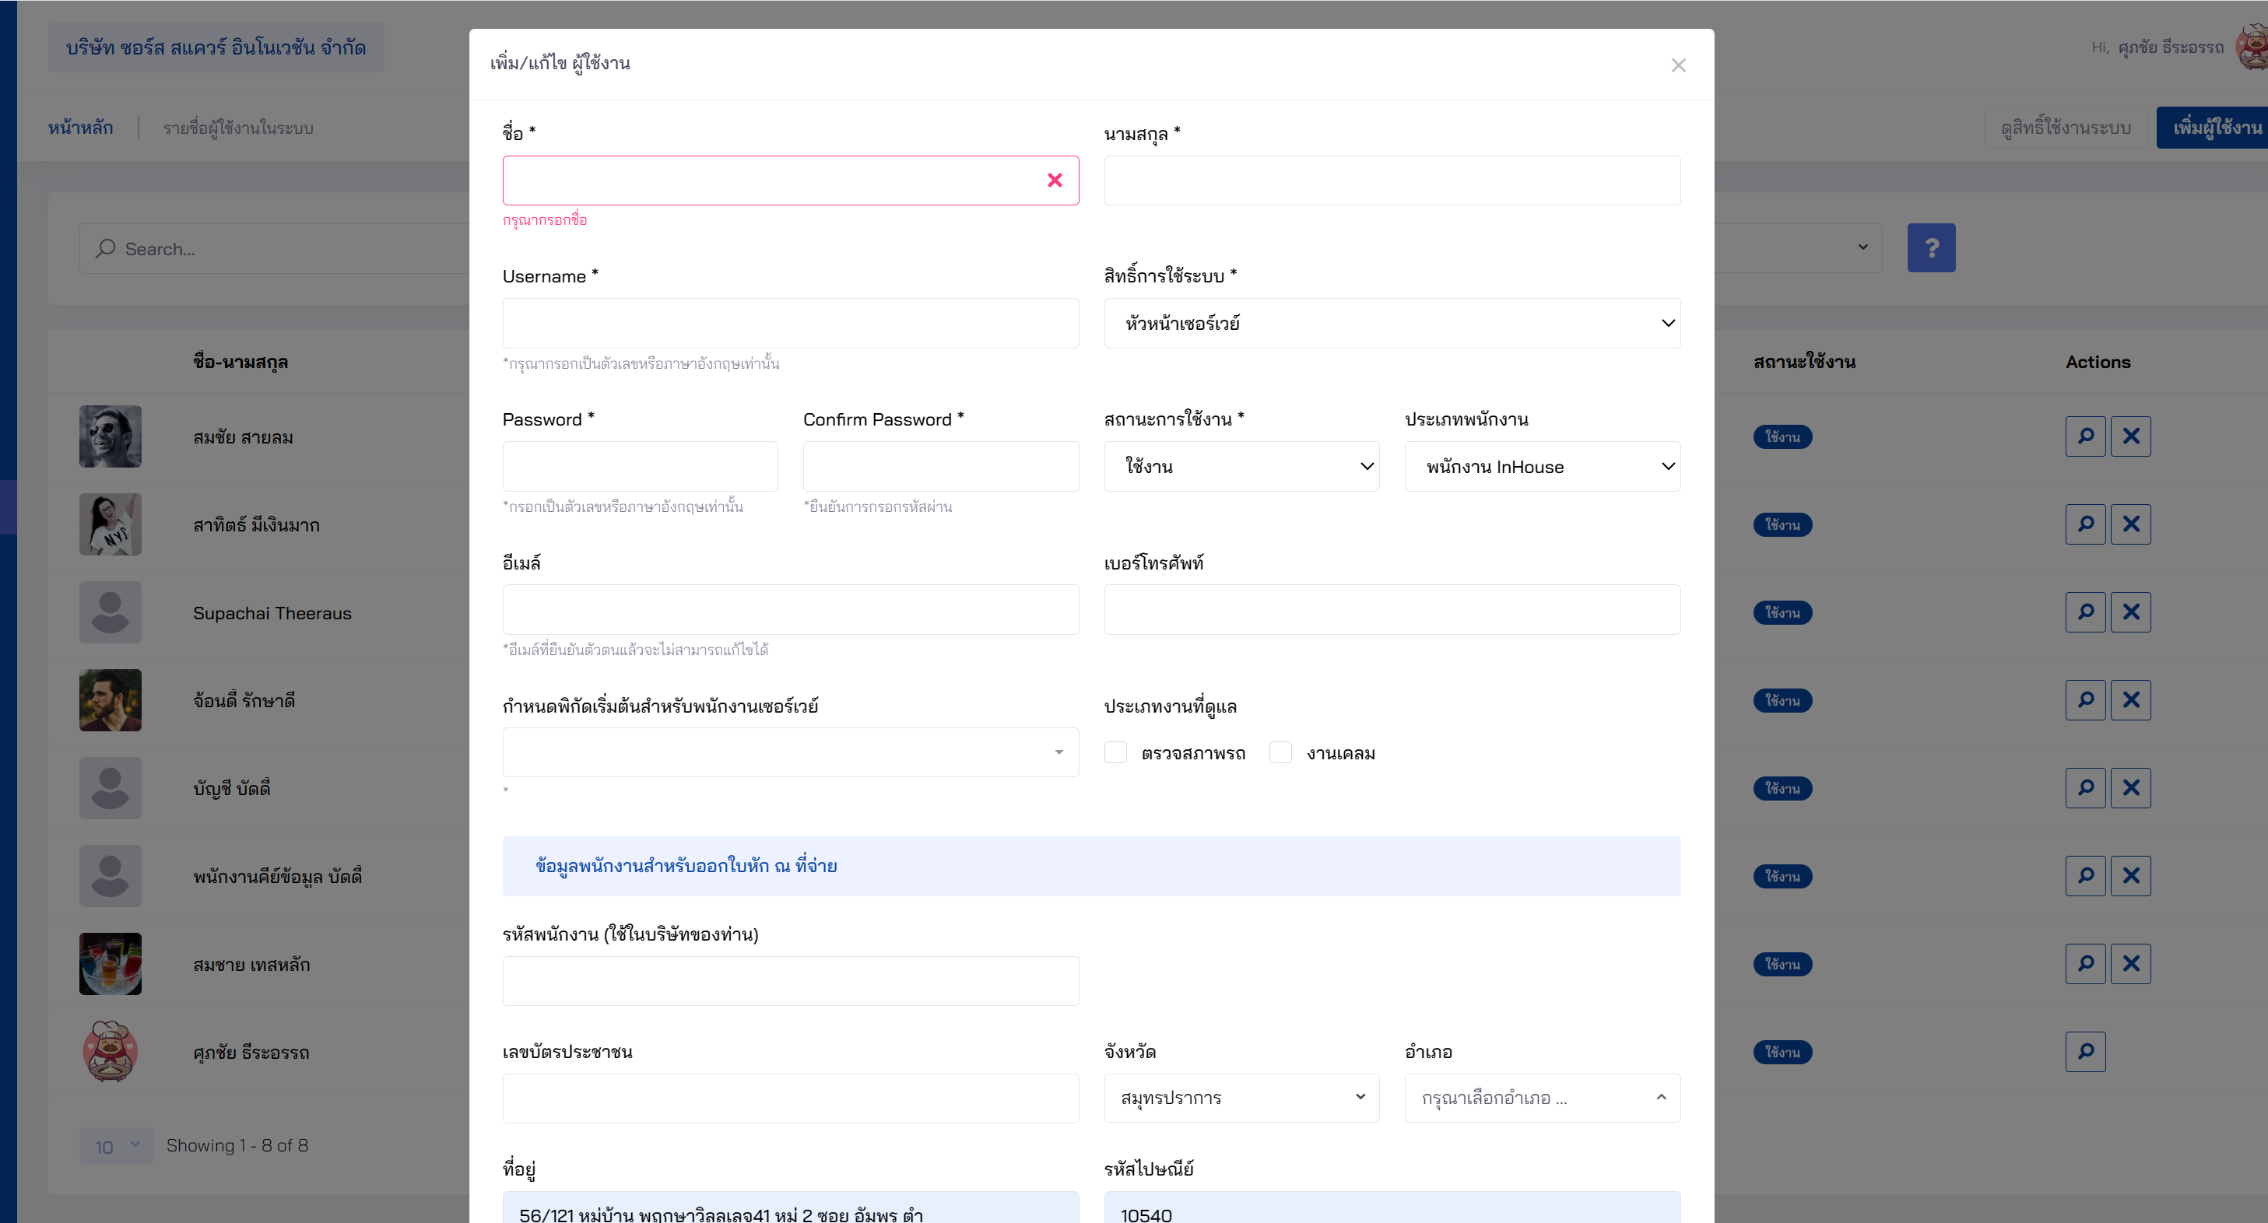The height and width of the screenshot is (1223, 2268).
Task: Check the ตรวจสภาพรถ checkbox
Action: [1115, 752]
